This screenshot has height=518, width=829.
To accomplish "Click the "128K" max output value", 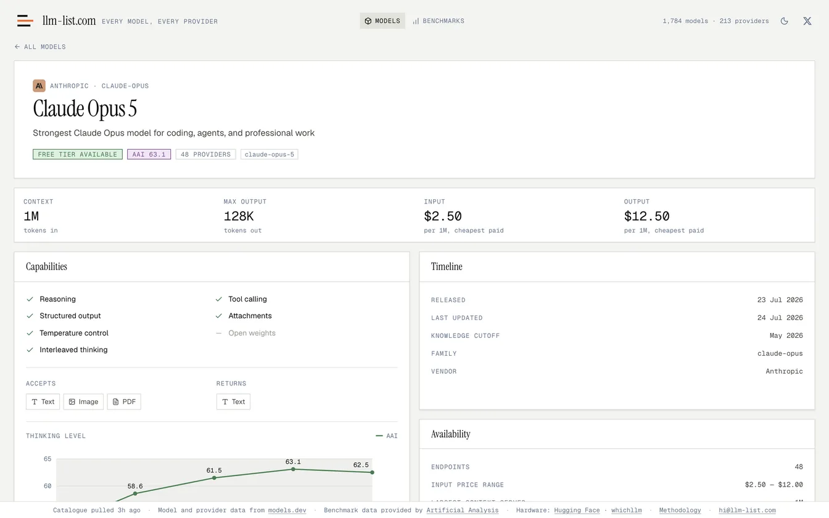I will point(239,216).
